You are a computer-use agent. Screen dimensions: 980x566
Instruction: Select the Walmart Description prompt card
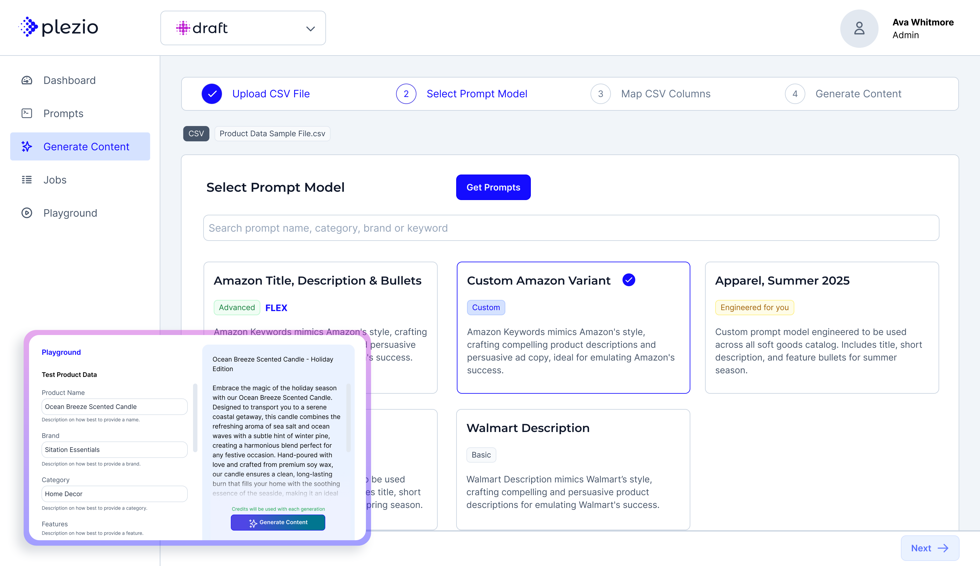[x=573, y=469]
